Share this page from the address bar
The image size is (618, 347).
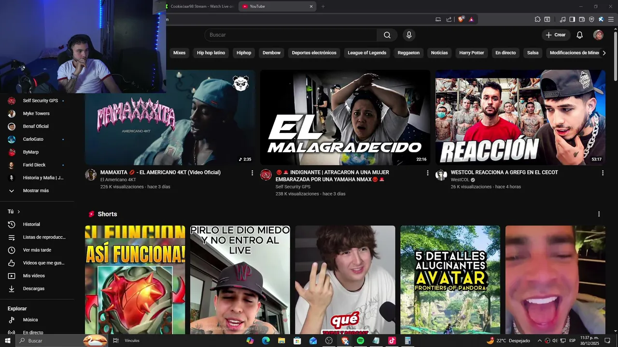point(449,19)
